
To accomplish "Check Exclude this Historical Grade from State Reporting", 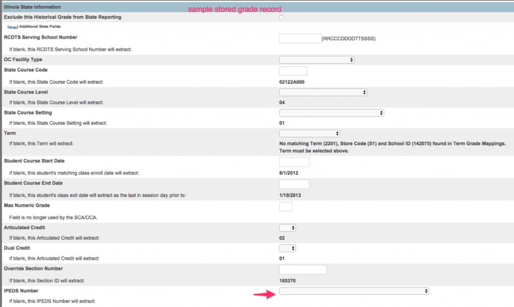I will 281,18.
